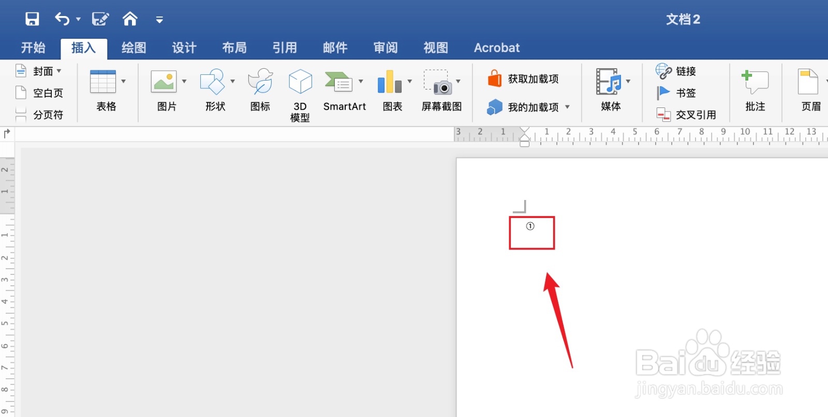Click the 图表 chart icon
828x417 pixels.
390,82
